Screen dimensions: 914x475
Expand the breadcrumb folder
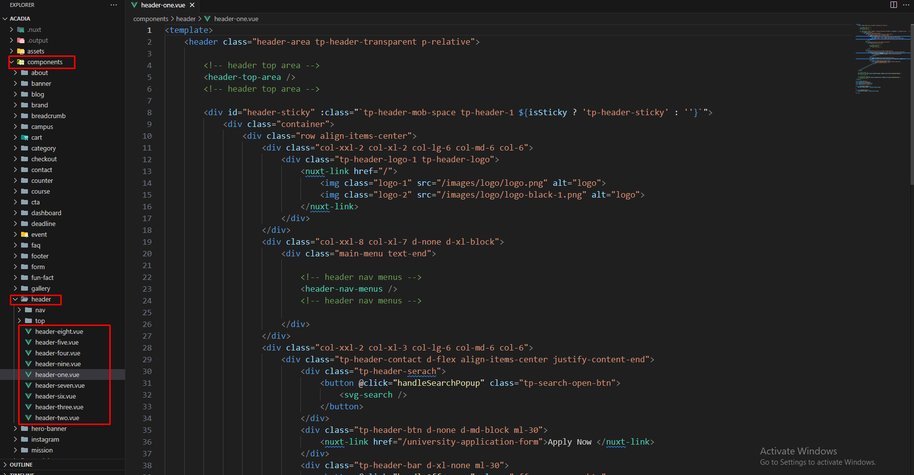pos(15,116)
